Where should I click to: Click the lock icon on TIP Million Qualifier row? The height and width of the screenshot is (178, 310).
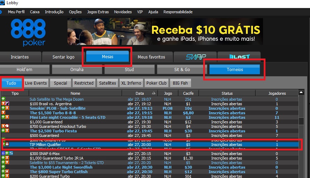click(x=7, y=144)
